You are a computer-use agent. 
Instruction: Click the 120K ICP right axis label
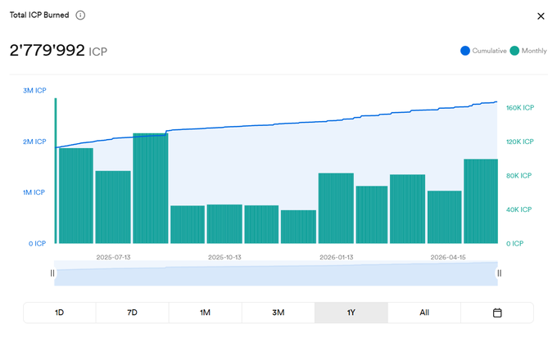520,142
